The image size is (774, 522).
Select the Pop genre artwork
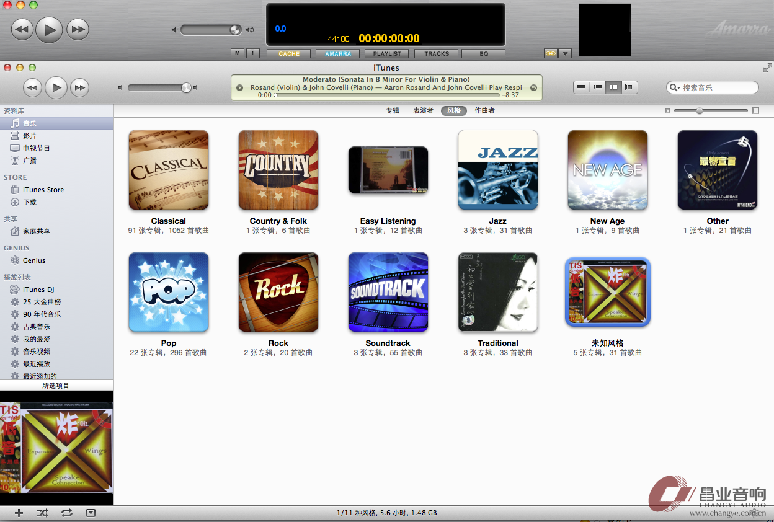pyautogui.click(x=169, y=292)
